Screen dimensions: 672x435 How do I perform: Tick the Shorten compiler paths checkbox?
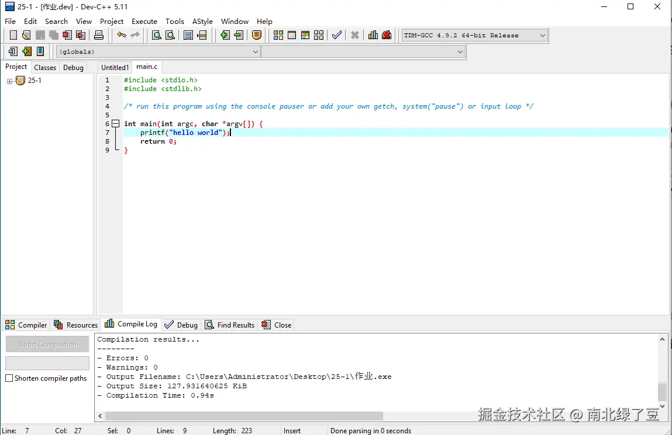9,378
